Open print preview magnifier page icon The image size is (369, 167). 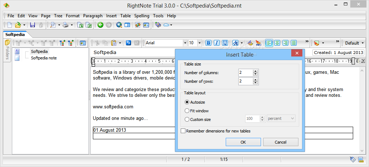tap(53, 25)
